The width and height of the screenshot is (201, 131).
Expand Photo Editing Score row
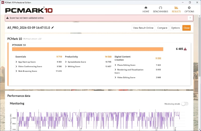(x=115, y=65)
